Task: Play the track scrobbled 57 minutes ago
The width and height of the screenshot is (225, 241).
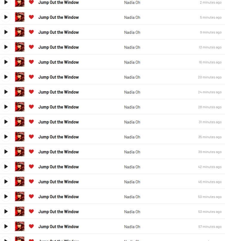Action: pyautogui.click(x=6, y=226)
